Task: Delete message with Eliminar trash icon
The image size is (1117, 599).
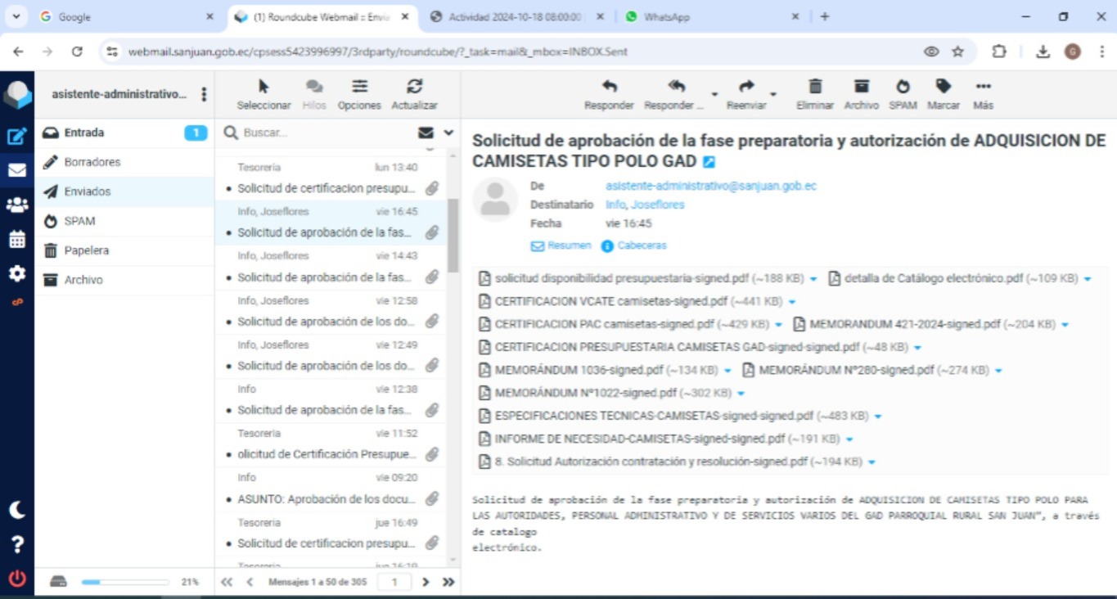Action: pos(815,87)
